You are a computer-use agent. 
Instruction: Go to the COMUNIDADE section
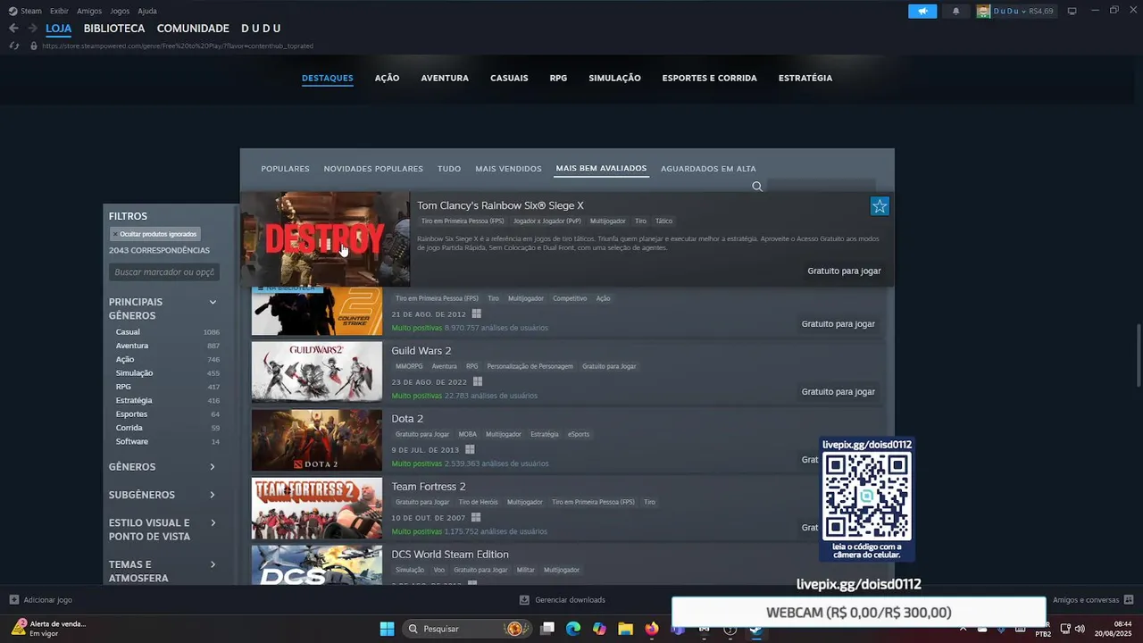[x=193, y=29]
